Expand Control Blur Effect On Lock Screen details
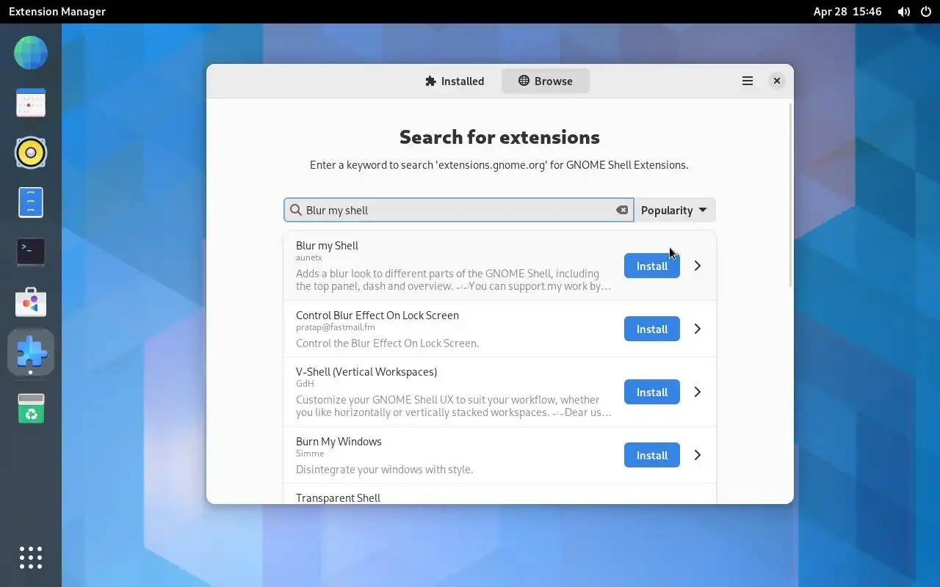Image resolution: width=940 pixels, height=587 pixels. coord(698,329)
